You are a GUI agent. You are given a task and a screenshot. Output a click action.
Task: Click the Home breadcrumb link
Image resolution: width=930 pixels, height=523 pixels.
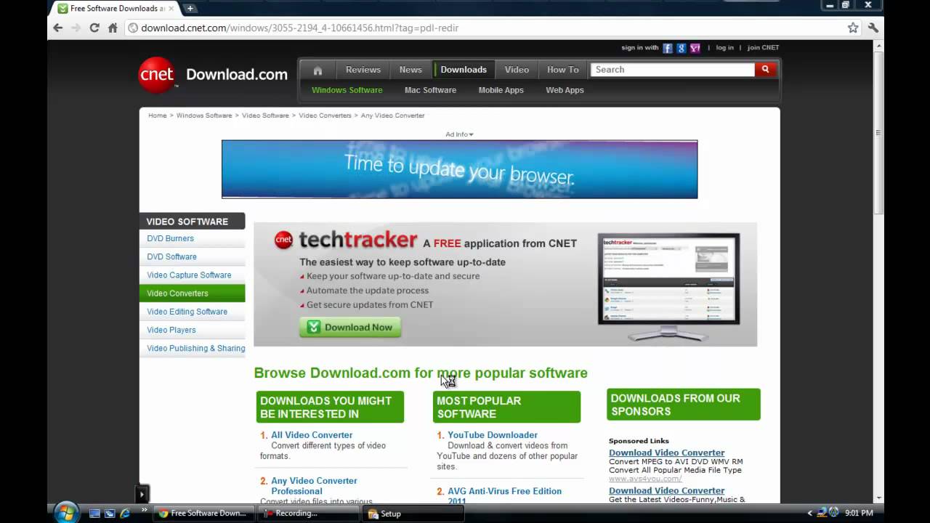point(158,115)
